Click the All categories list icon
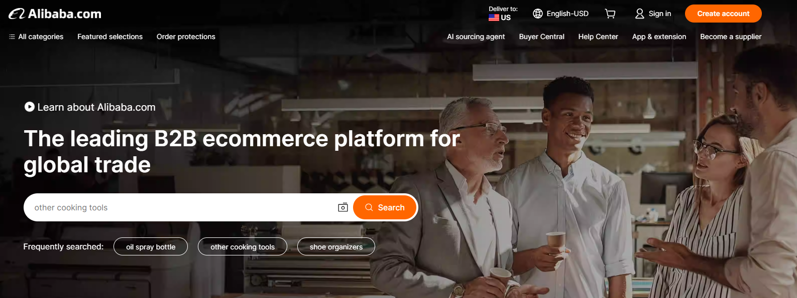The image size is (797, 298). [x=12, y=37]
